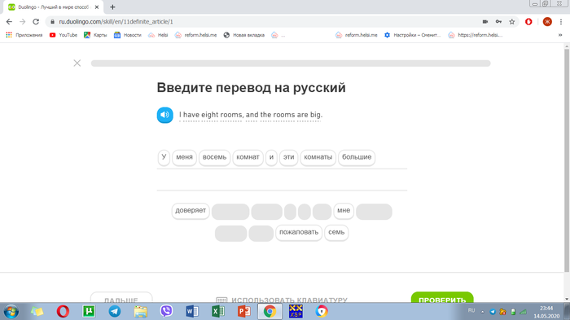The image size is (570, 320).
Task: Open the Новости bookmark
Action: coord(128,35)
